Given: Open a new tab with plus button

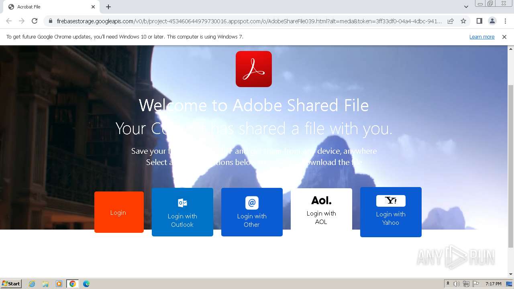Looking at the screenshot, I should (108, 7).
